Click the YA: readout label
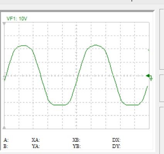 coord(36,146)
